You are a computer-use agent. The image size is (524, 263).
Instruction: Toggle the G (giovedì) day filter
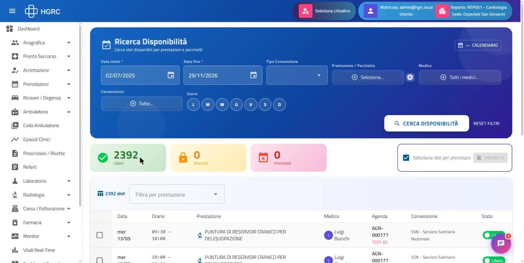coord(236,105)
